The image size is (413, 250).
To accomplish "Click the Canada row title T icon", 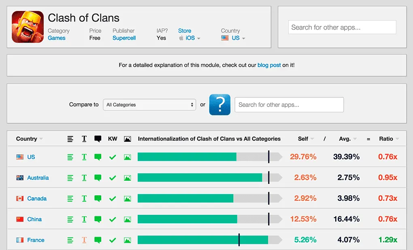I will coord(84,199).
